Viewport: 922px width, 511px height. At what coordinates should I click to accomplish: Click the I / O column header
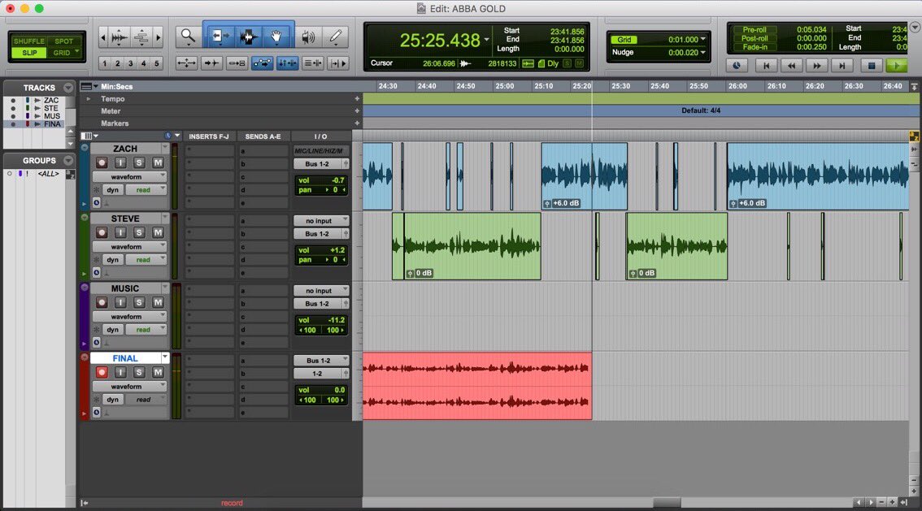(321, 136)
